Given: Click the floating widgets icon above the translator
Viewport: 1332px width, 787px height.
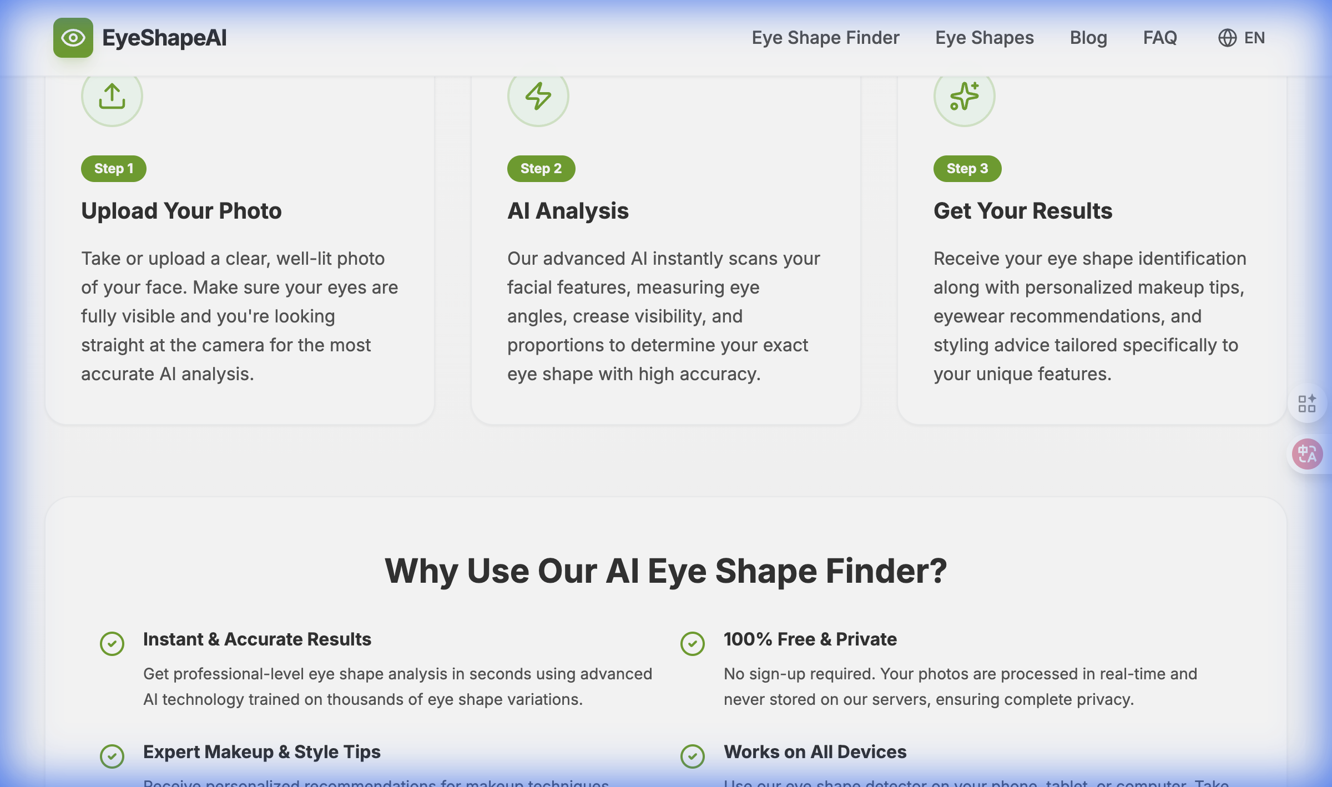Looking at the screenshot, I should pos(1307,404).
